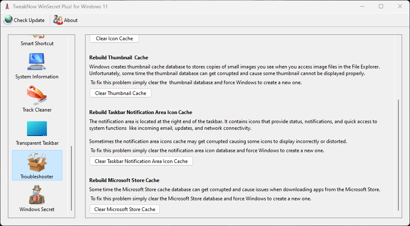Select the Troubleshooter toolbox icon
The image size is (410, 226).
[37, 162]
